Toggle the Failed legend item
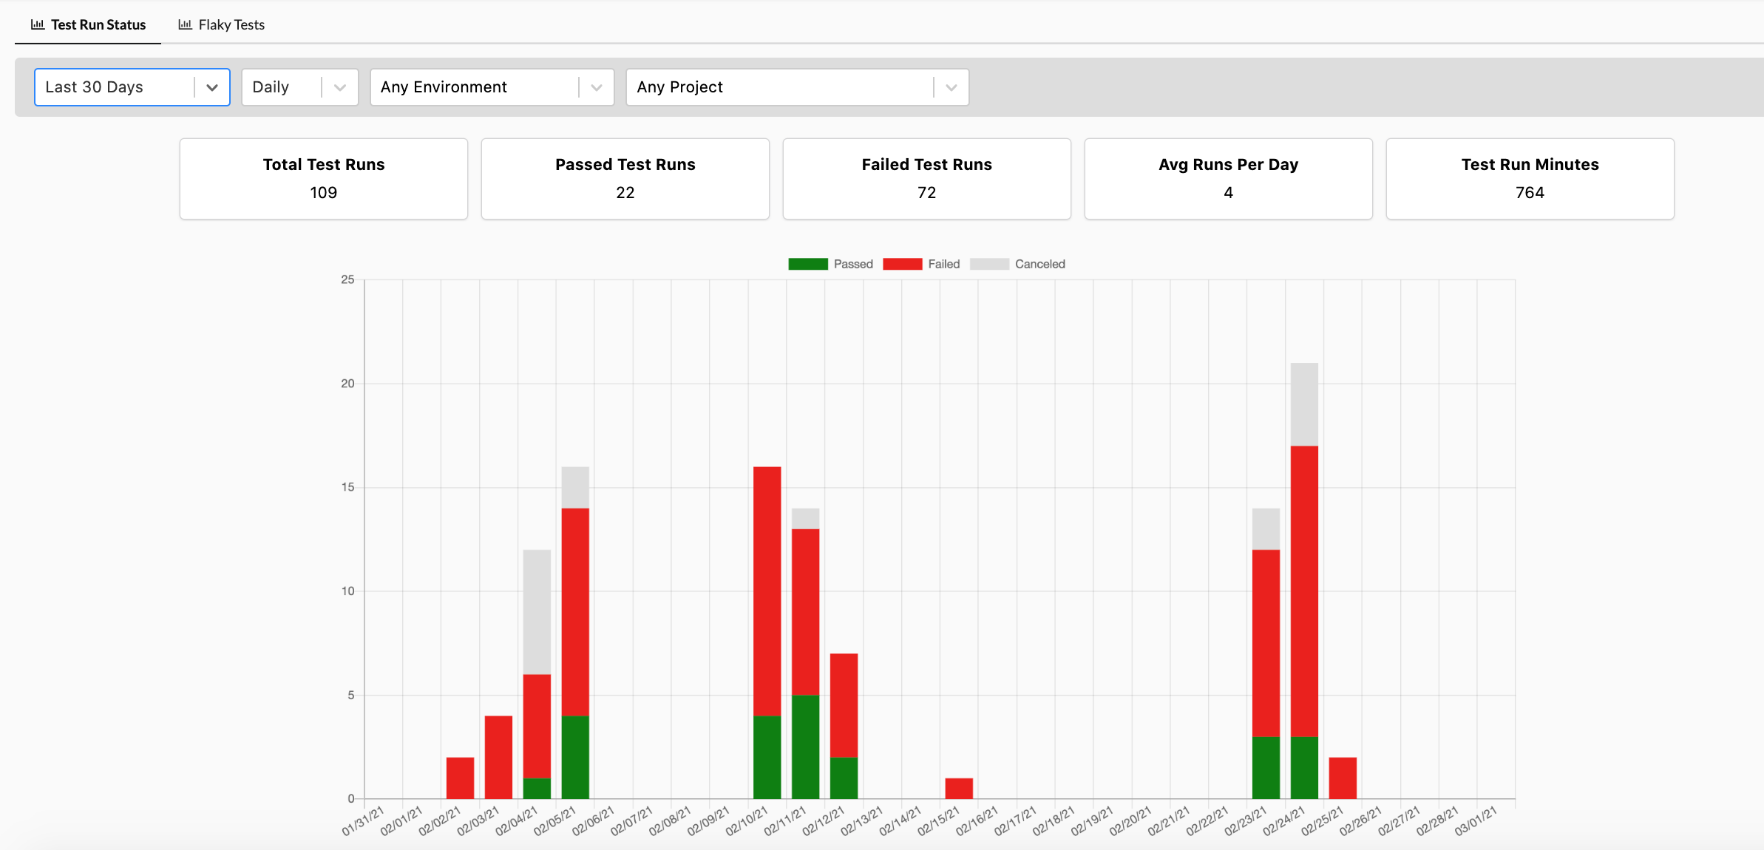 (x=943, y=264)
